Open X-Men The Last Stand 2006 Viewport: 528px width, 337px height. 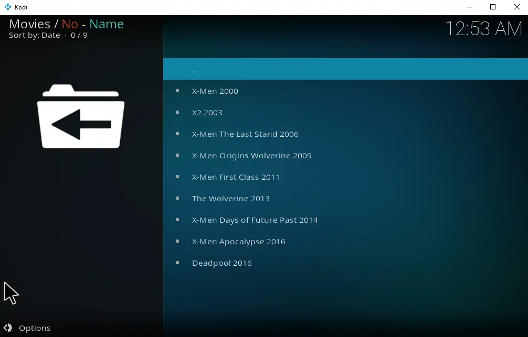345,134
